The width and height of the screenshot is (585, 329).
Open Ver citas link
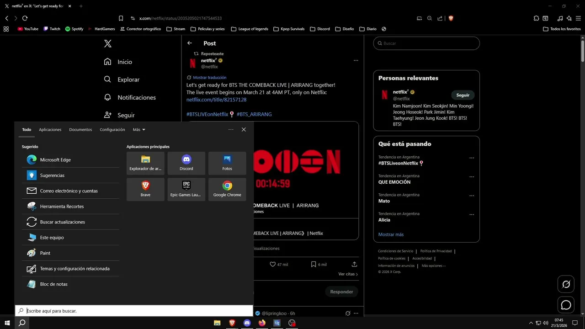point(348,274)
